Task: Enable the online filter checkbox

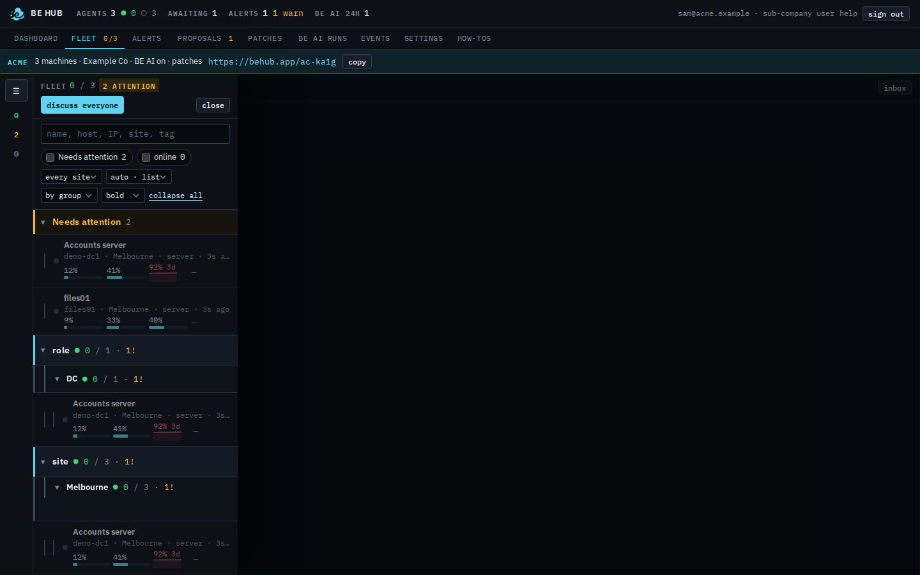Action: coord(146,157)
